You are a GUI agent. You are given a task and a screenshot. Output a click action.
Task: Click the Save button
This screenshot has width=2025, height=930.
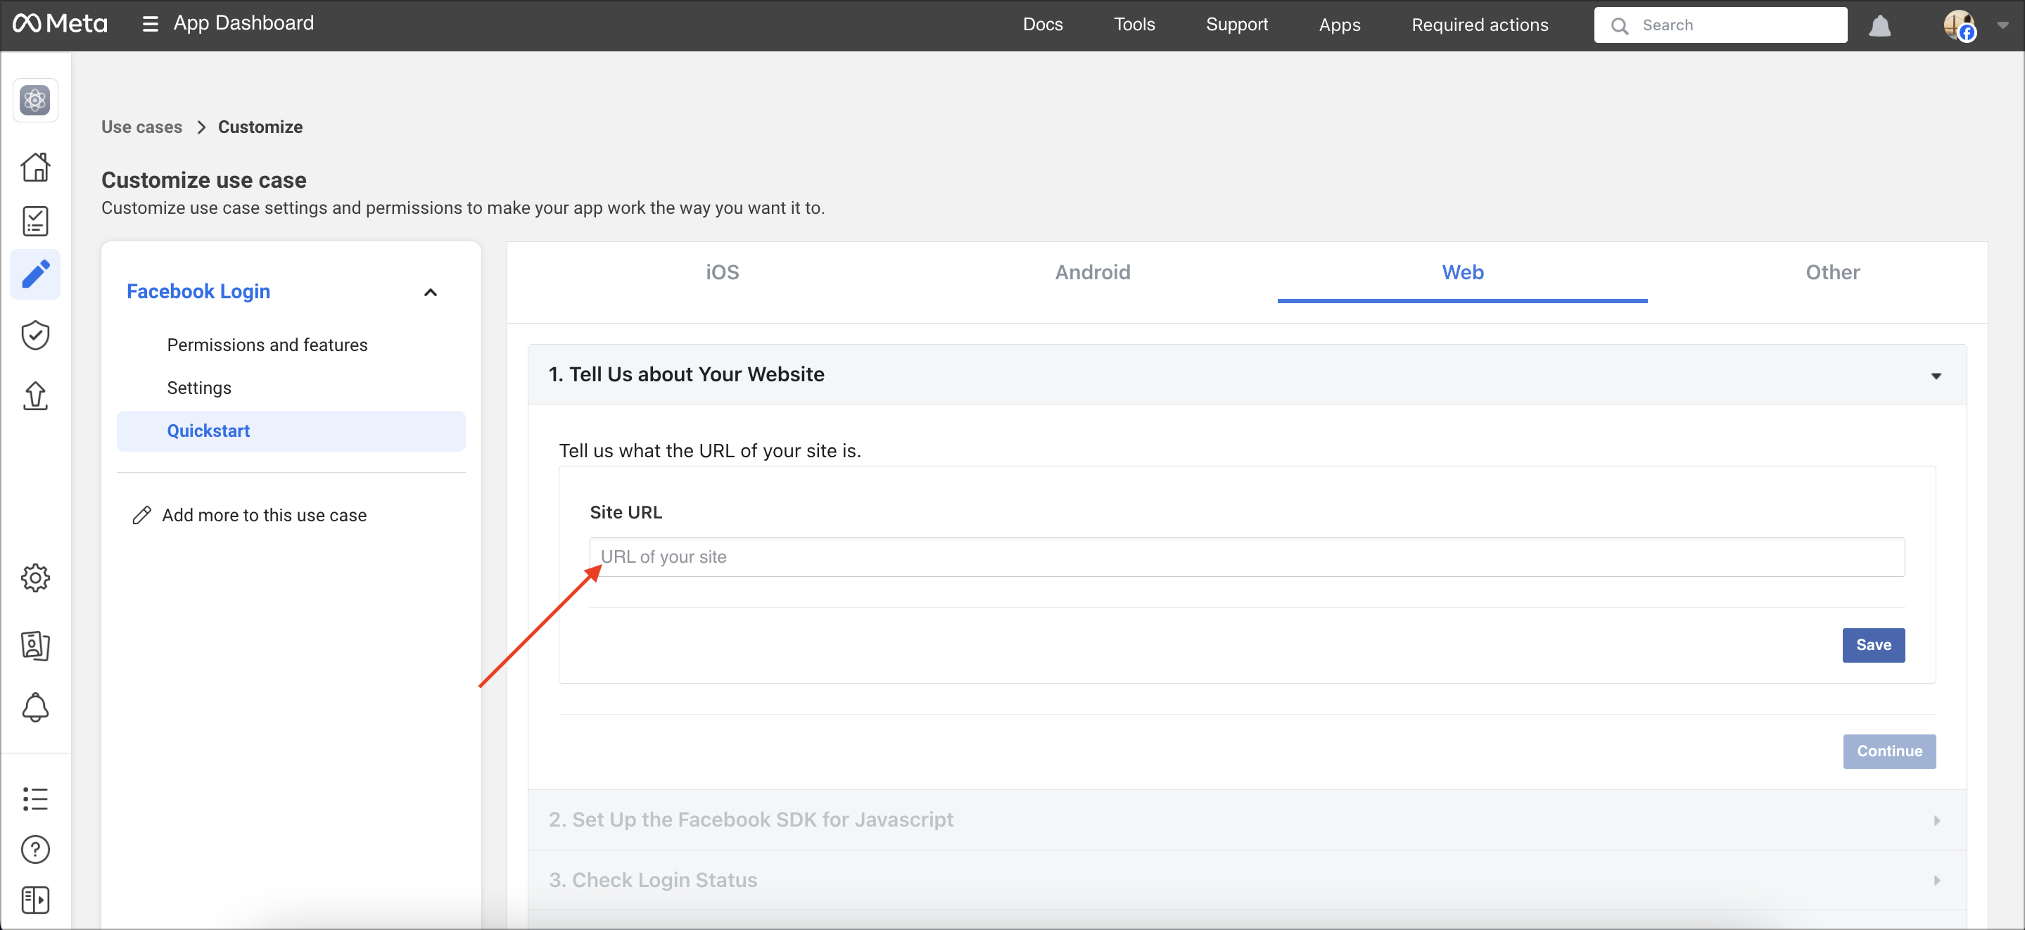[1873, 644]
